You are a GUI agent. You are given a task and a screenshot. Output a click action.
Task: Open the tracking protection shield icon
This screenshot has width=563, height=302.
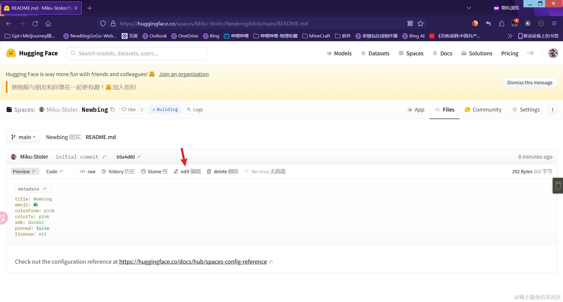coord(103,24)
